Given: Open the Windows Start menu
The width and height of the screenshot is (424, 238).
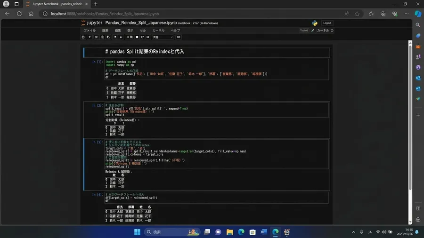Looking at the screenshot, I should tap(138, 232).
